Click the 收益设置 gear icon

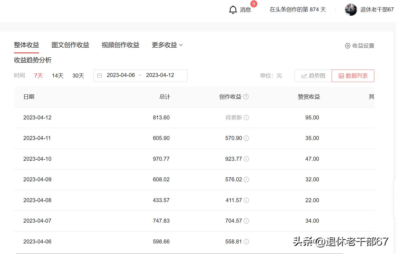coord(347,46)
